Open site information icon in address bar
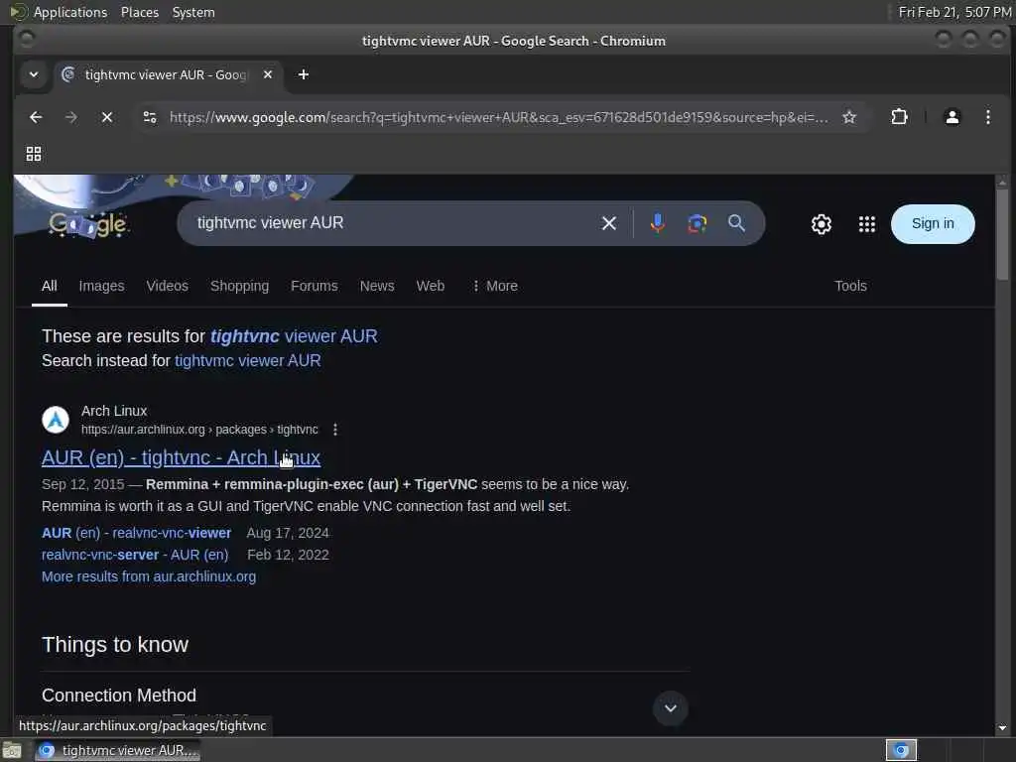 click(150, 117)
